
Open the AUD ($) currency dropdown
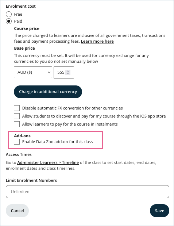point(33,72)
